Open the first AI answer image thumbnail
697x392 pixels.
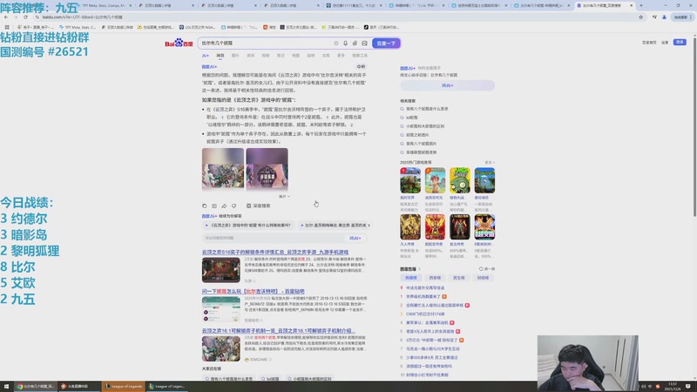point(223,169)
